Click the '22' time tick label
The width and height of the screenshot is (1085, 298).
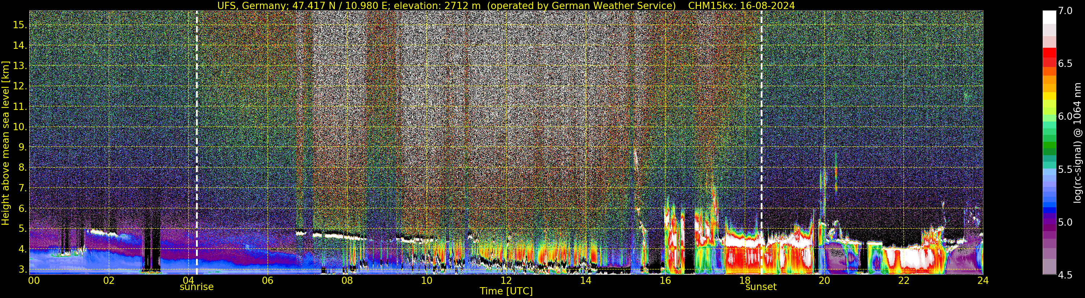point(904,280)
